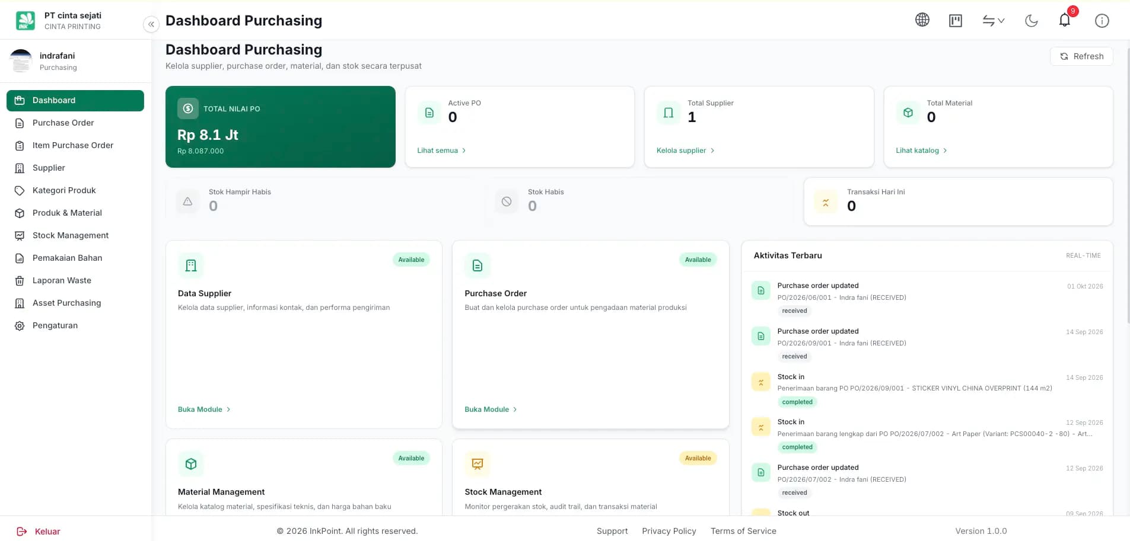Click the Transaksi Hari Ini icon
The width and height of the screenshot is (1130, 541).
click(826, 202)
